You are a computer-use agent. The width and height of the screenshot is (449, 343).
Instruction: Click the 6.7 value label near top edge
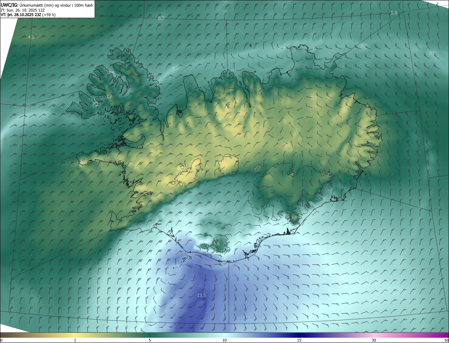point(161,18)
